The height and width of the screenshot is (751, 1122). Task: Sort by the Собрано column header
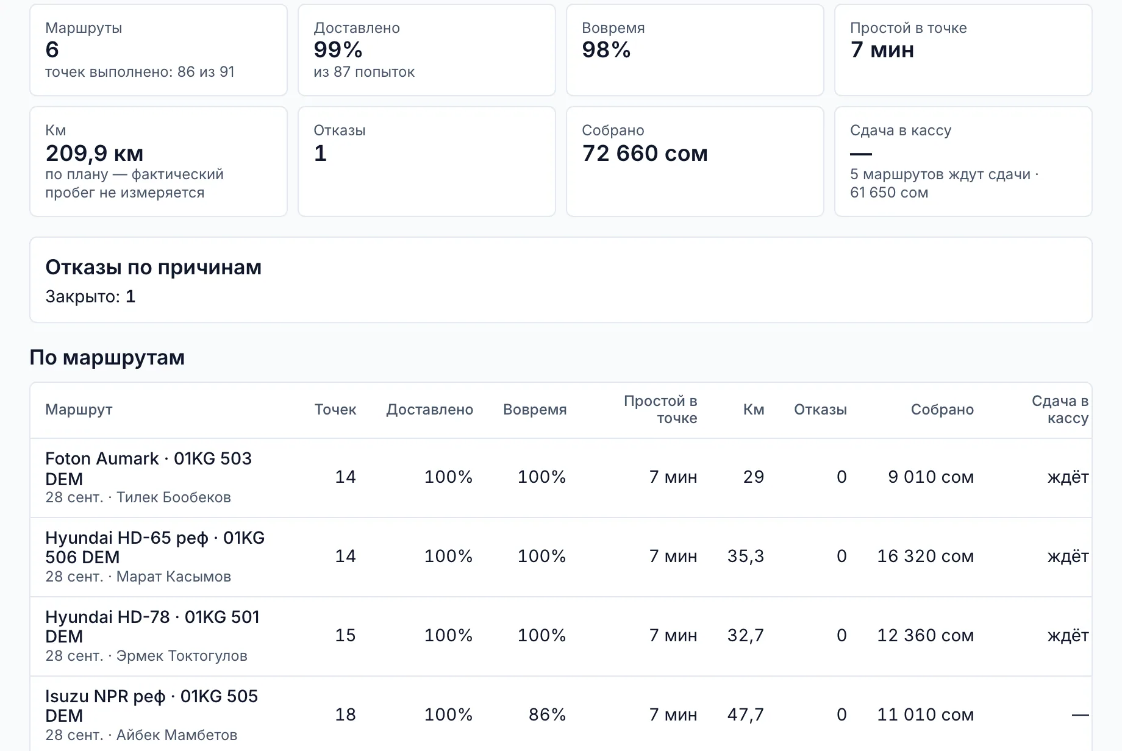pos(942,410)
